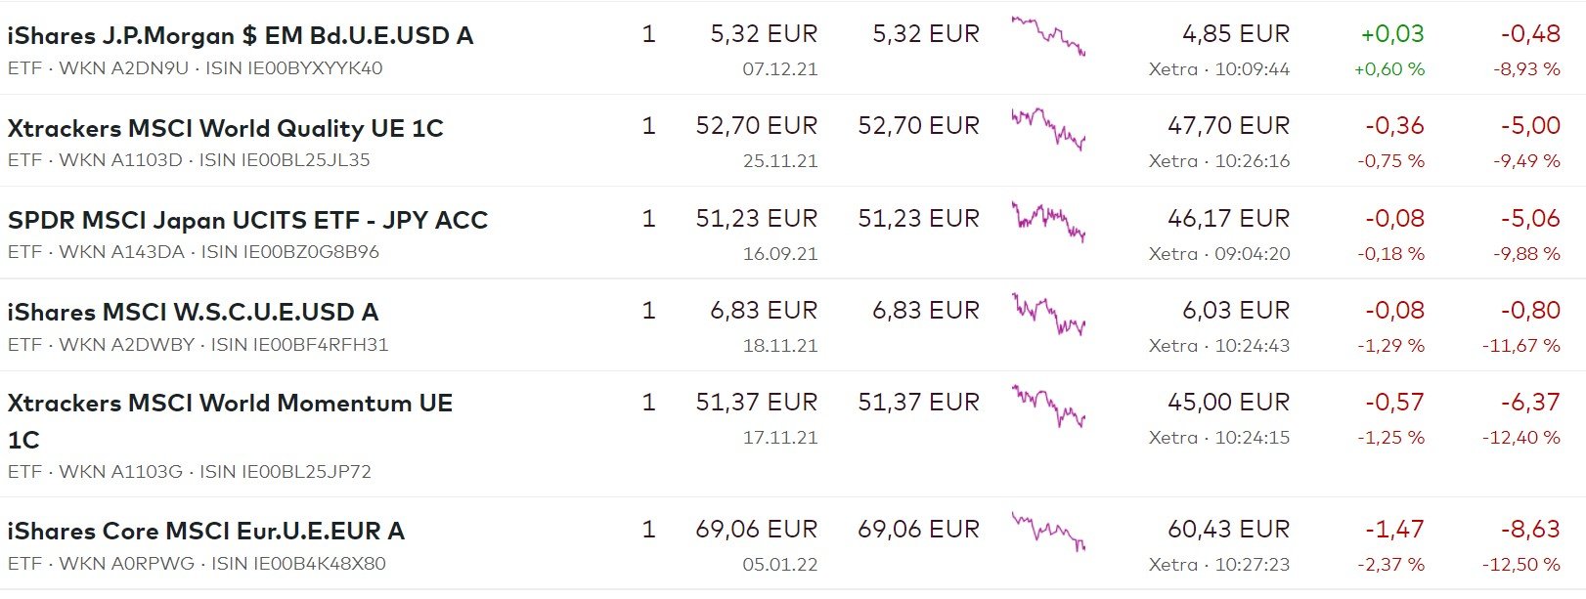Click the 4,85 EUR current price

point(1236,34)
